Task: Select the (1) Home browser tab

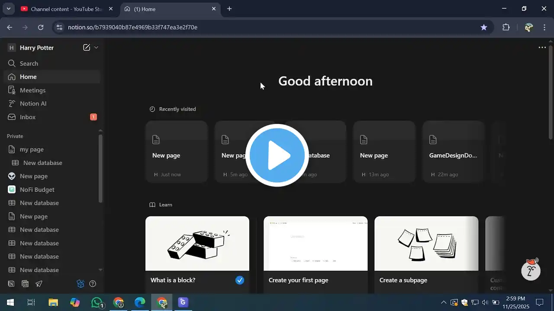Action: point(170,9)
